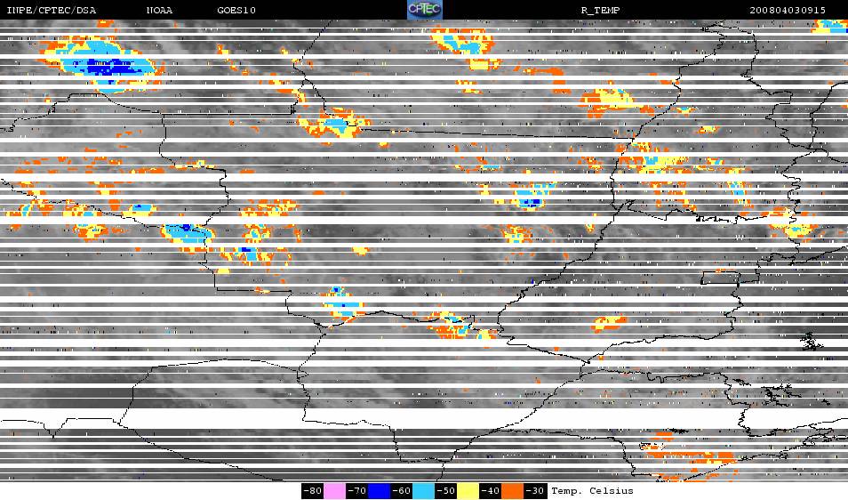This screenshot has width=848, height=500.
Task: Click the INPE/CPTEC/DSA header text
Action: coord(50,10)
